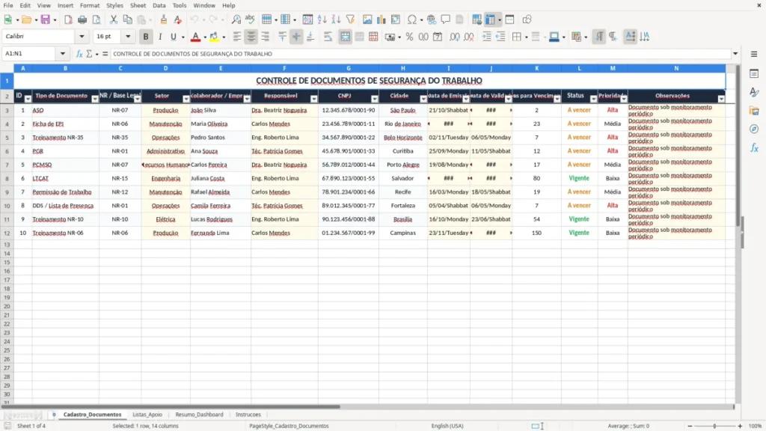
Task: Open the Font Name dropdown
Action: click(82, 37)
